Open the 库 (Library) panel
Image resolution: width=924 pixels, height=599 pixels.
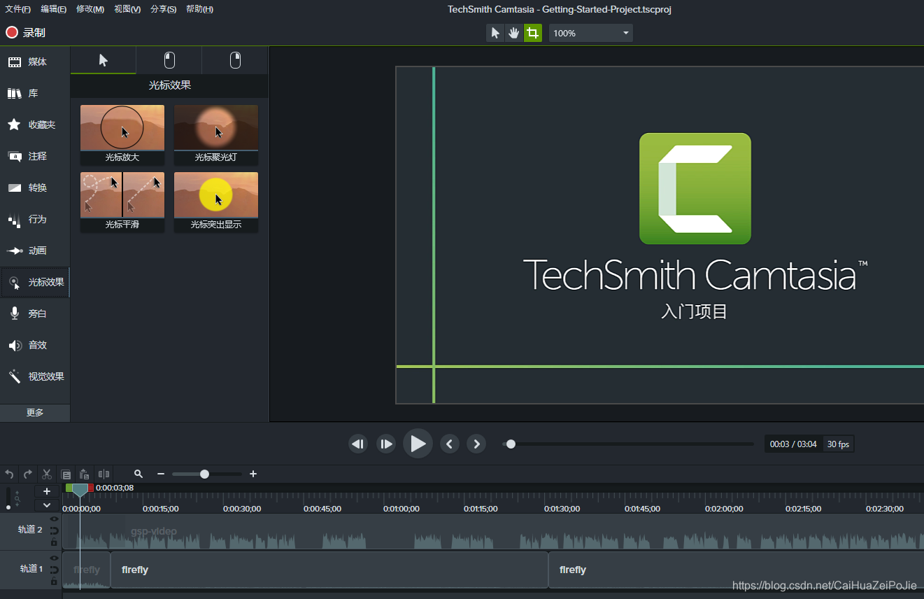(35, 94)
